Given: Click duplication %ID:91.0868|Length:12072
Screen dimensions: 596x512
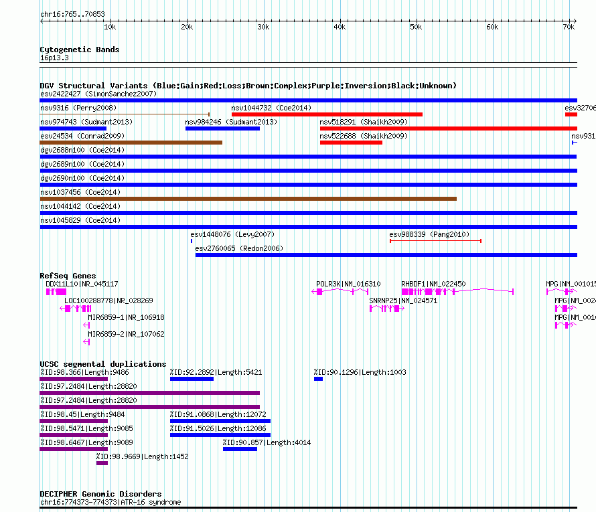Looking at the screenshot, I should tap(220, 421).
